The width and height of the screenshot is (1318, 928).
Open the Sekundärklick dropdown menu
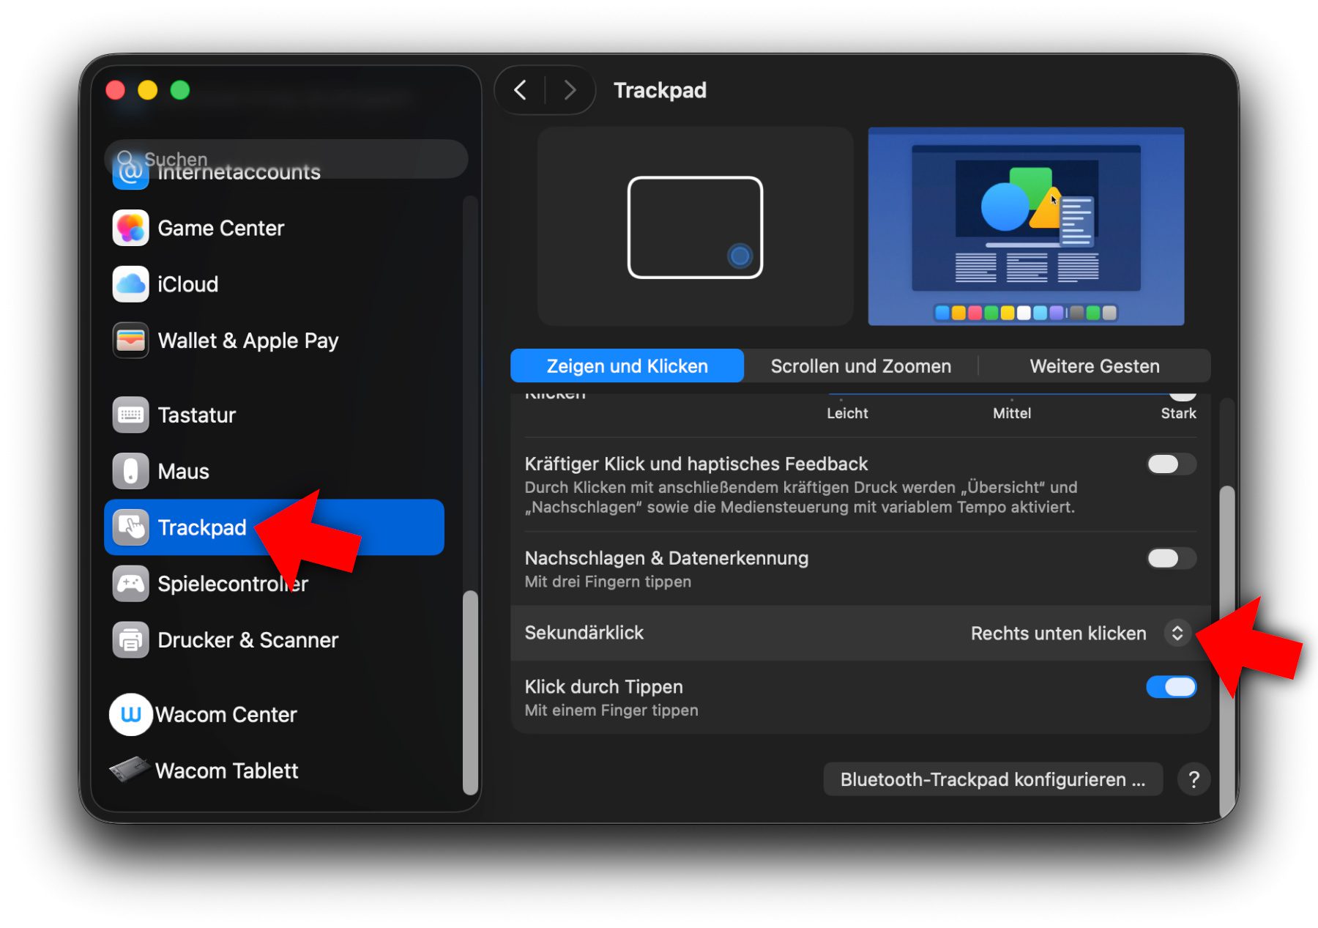tap(1176, 634)
